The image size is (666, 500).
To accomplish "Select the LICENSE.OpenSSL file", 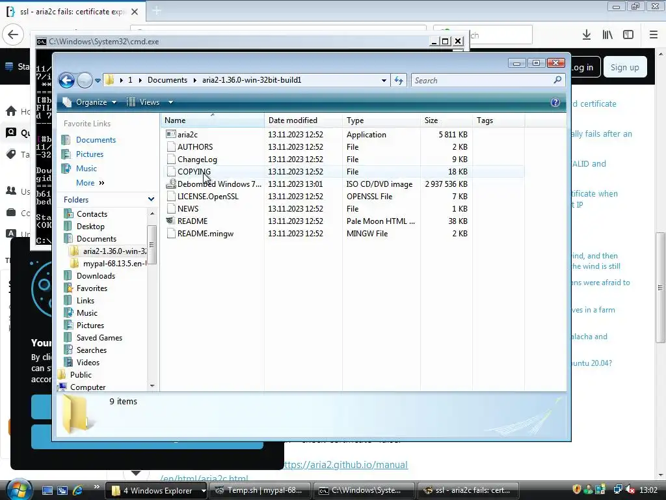I will 207,196.
